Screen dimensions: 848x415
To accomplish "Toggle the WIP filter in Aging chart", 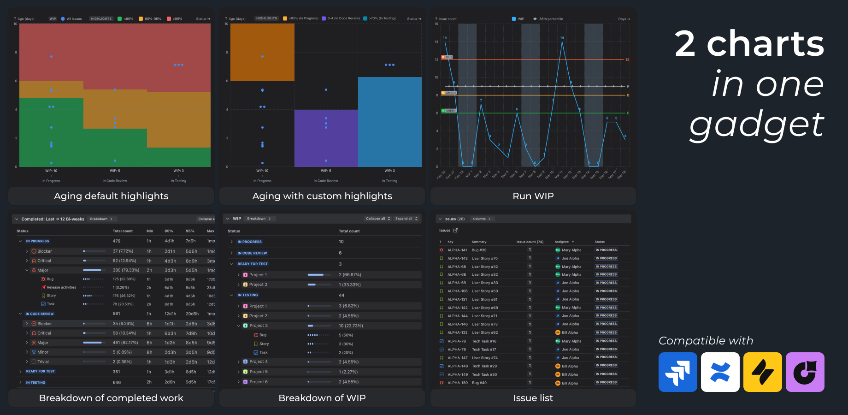I will click(53, 18).
